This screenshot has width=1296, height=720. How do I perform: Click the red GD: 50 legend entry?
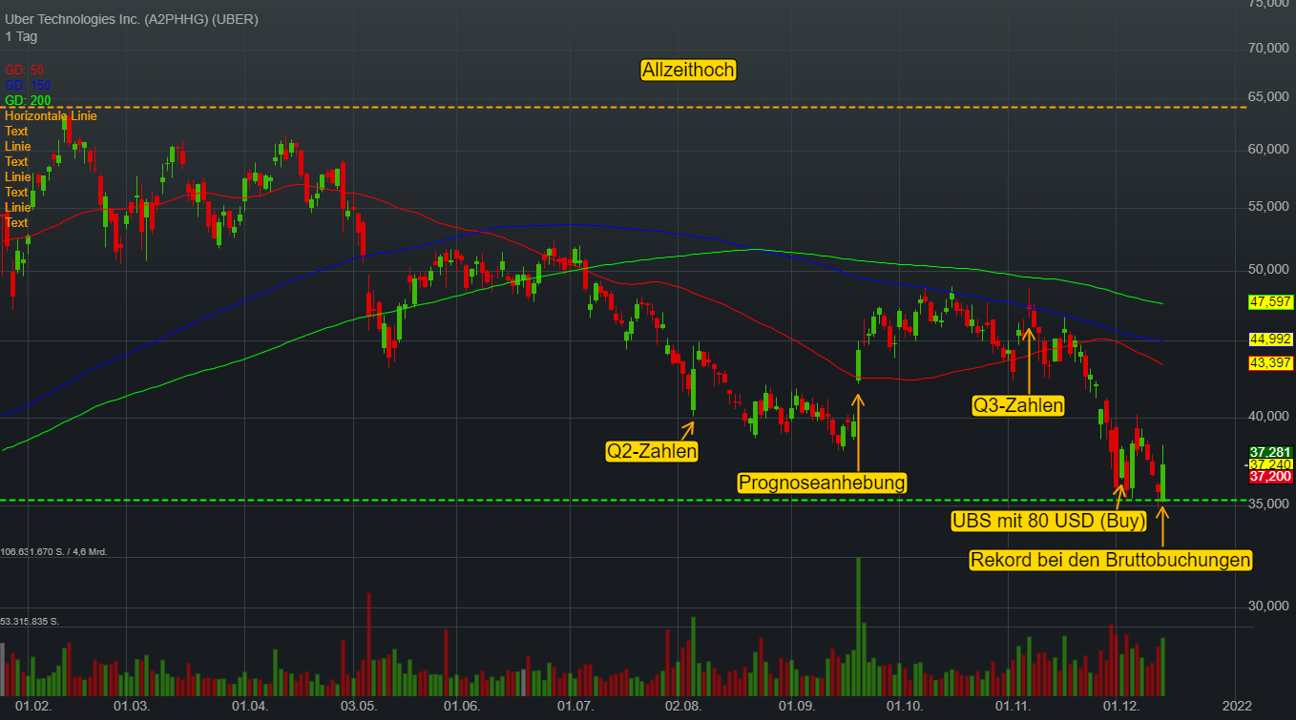click(x=24, y=70)
